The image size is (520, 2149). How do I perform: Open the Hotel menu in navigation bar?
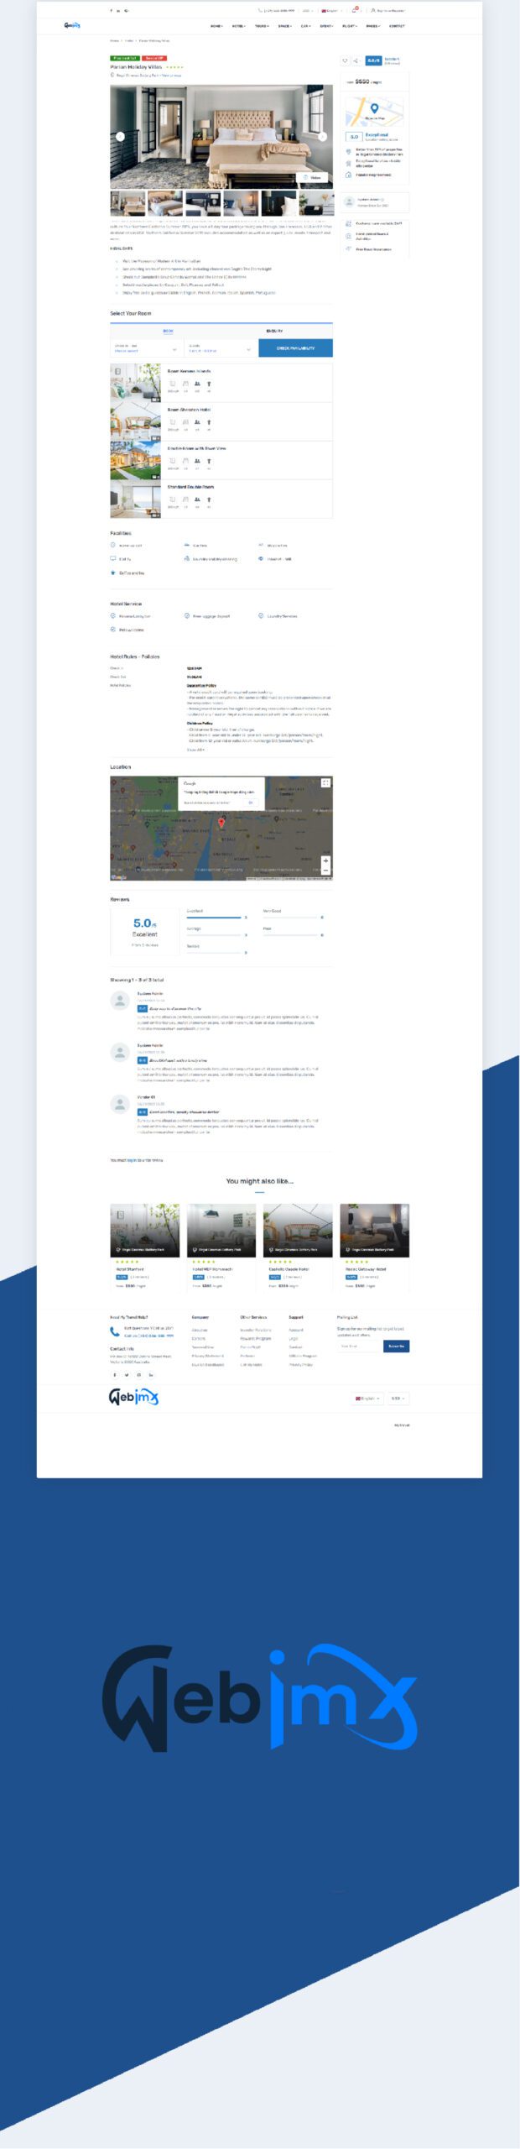(238, 26)
